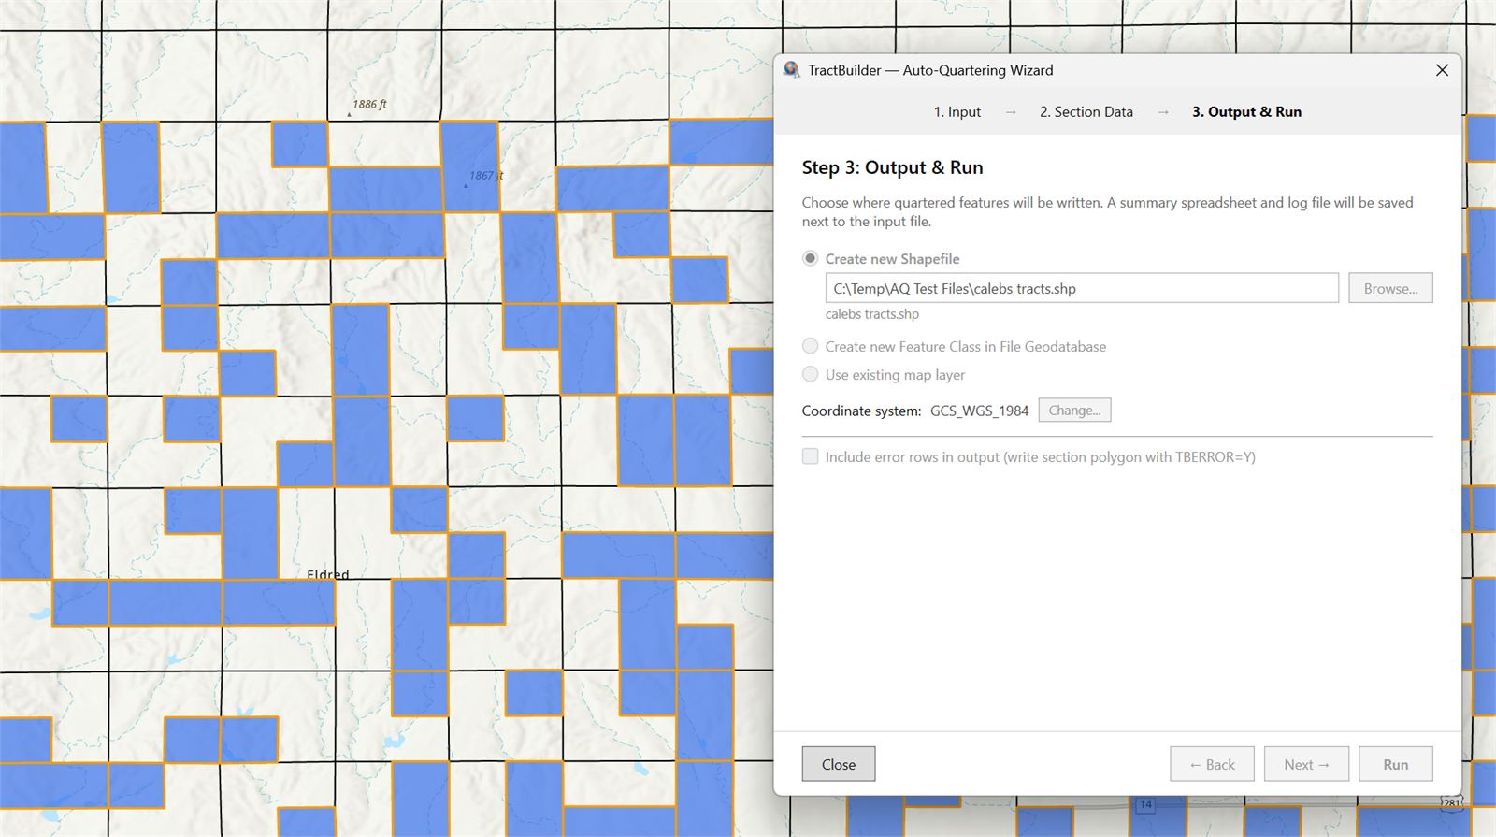Switch to the 2. Section Data step

coord(1086,112)
